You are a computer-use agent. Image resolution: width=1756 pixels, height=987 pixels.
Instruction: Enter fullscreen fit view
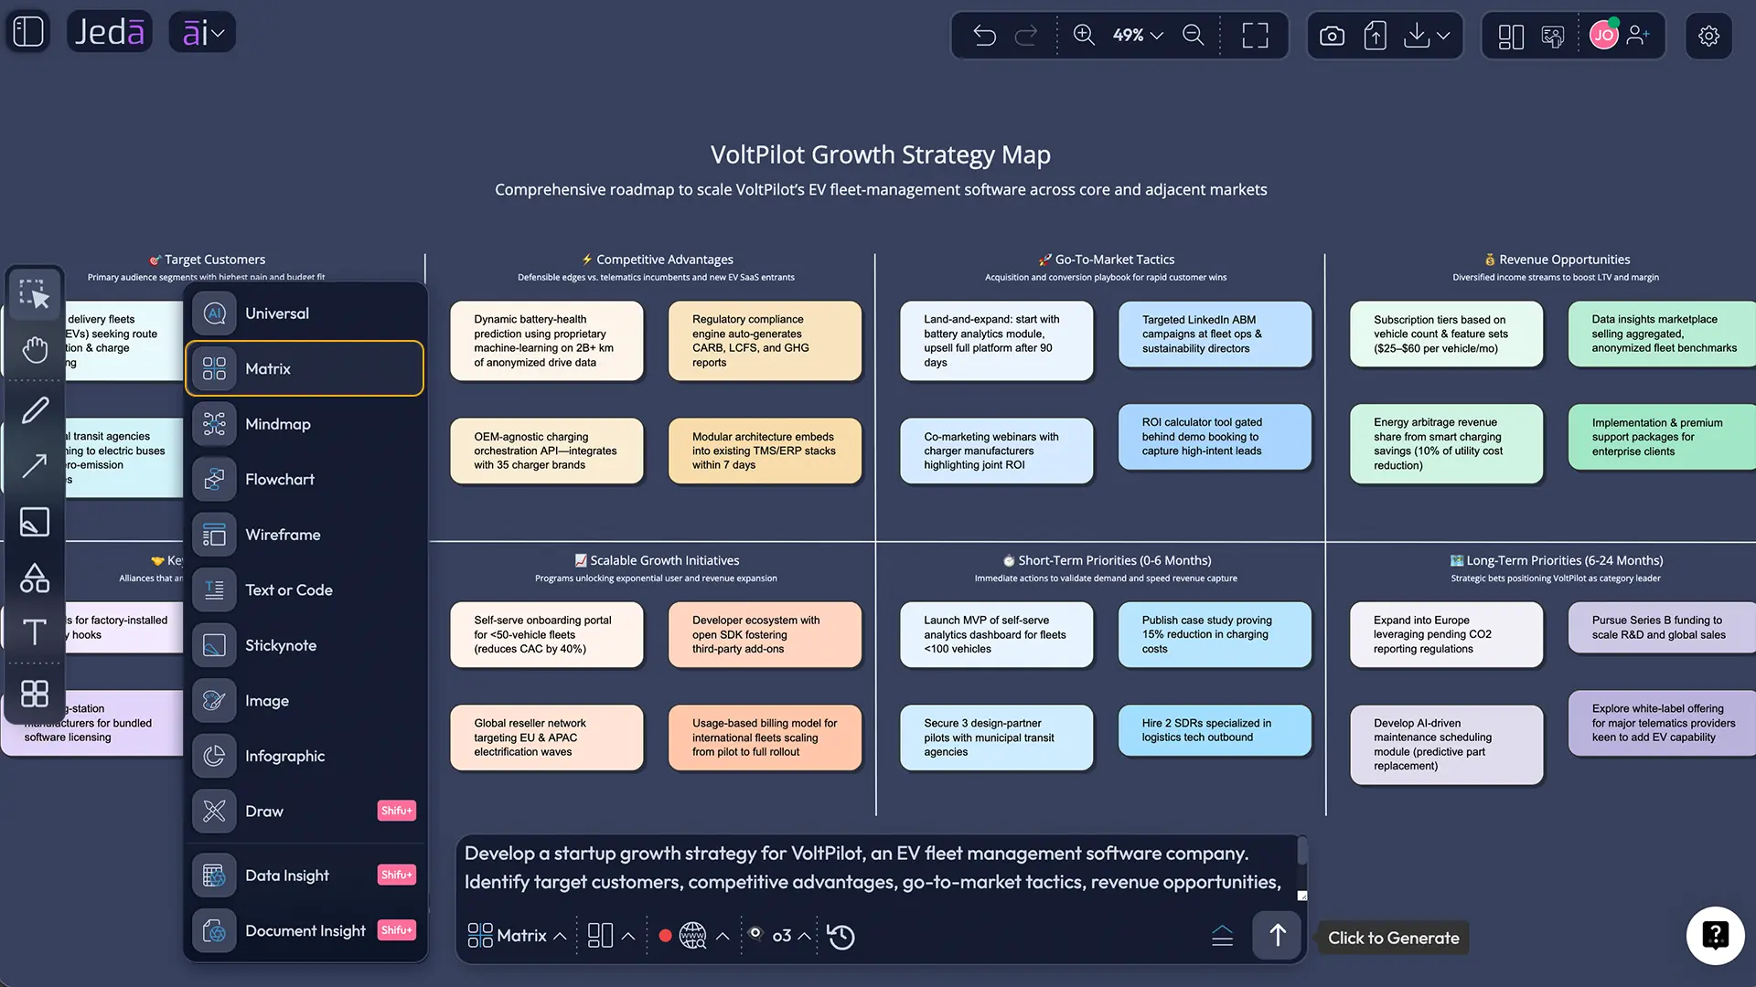tap(1255, 36)
